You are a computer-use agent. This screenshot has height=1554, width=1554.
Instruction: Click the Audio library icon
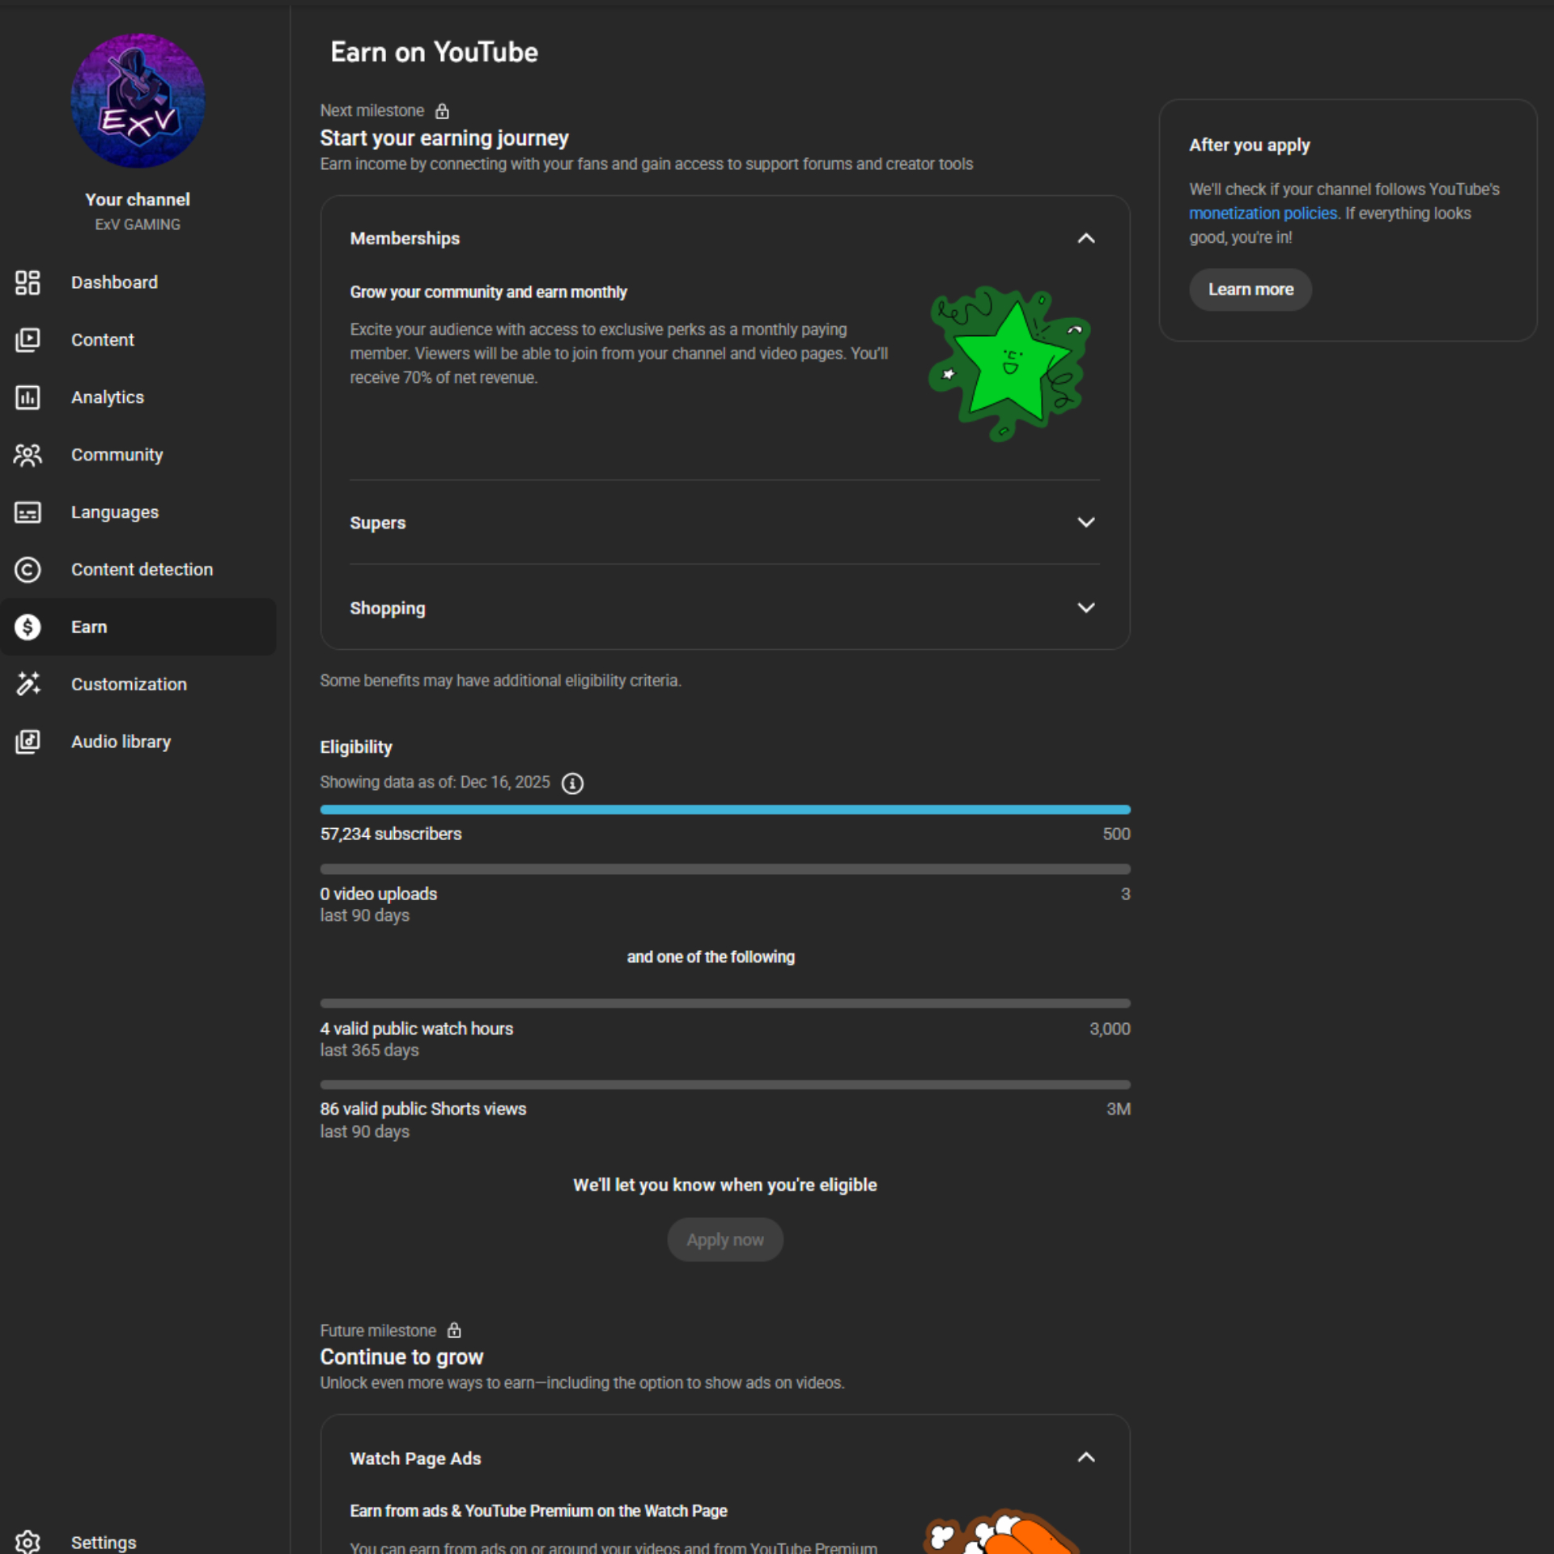[x=28, y=741]
